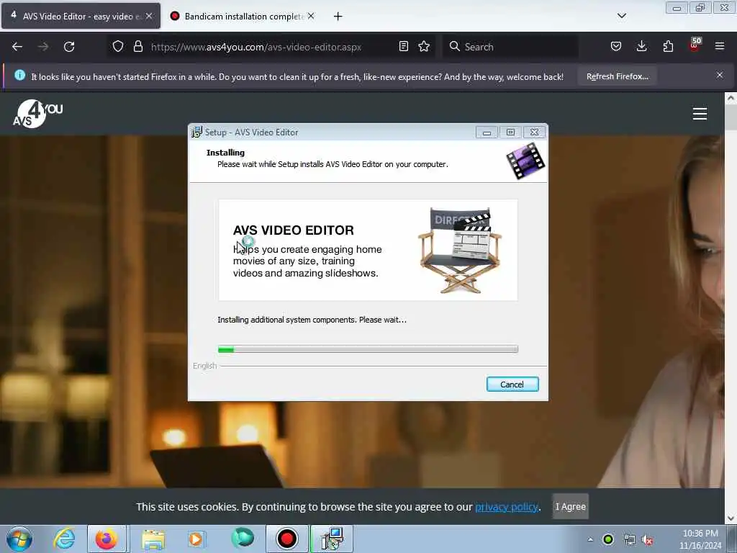Image resolution: width=737 pixels, height=553 pixels.
Task: Click the installation progress bar
Action: pos(368,349)
